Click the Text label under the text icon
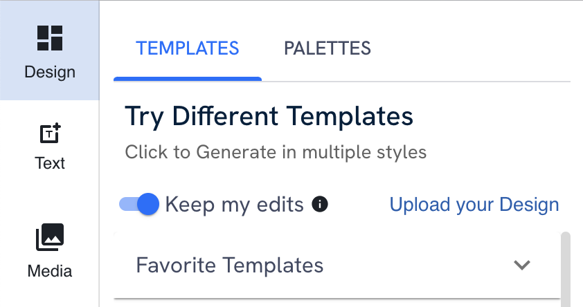 pyautogui.click(x=50, y=163)
